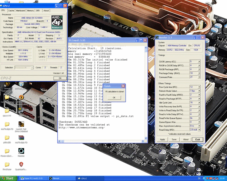Open the Refresh Mode Select dropdown
The height and width of the screenshot is (181, 227).
199,91
